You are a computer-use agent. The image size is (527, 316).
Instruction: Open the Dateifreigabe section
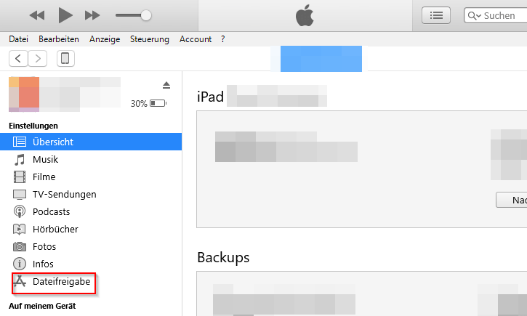[x=60, y=281]
